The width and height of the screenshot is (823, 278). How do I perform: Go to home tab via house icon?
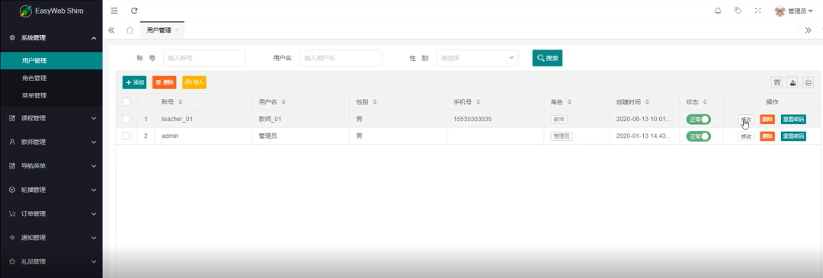click(x=130, y=30)
